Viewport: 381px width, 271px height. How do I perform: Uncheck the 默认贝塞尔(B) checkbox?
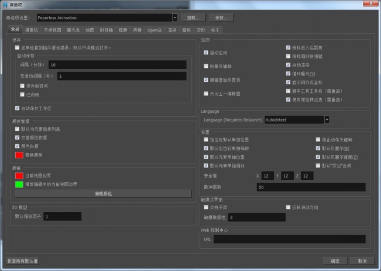tap(318, 148)
